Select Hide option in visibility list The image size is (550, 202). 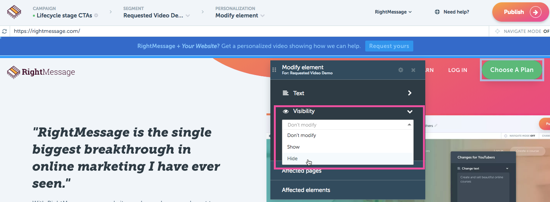(348, 159)
